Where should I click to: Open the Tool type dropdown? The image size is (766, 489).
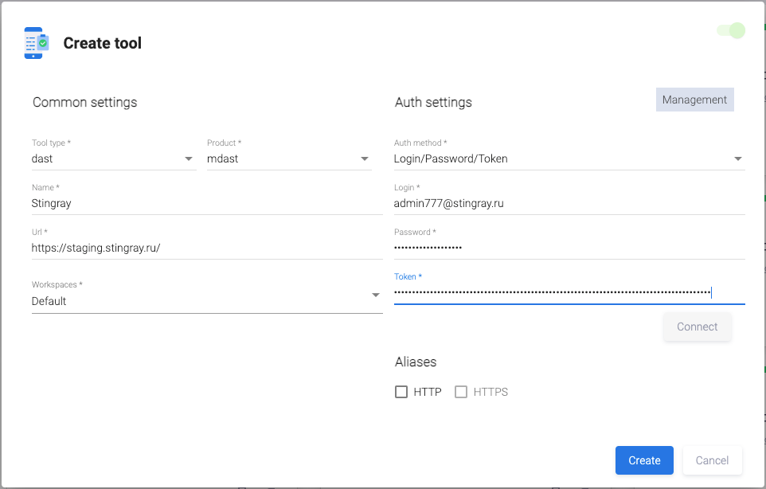pos(113,158)
